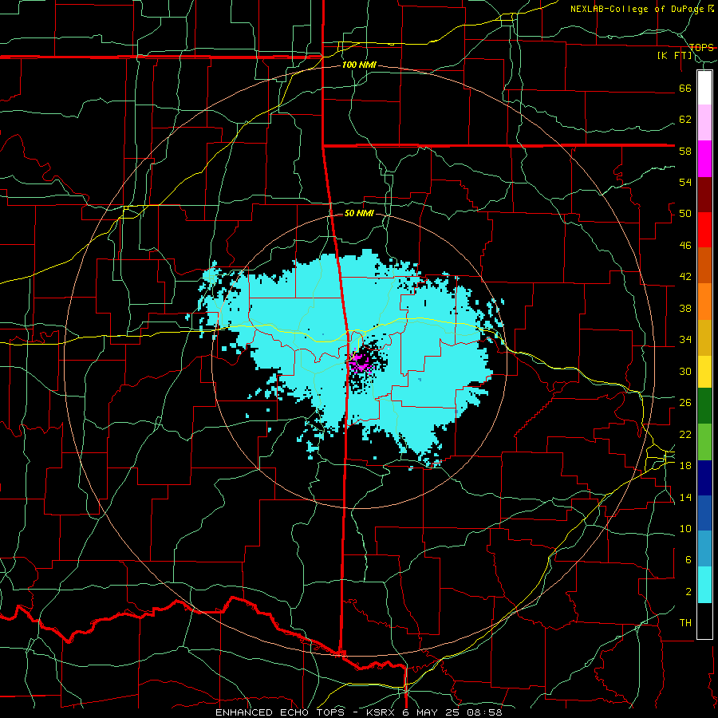Click the 100 NMI range ring label
Image resolution: width=718 pixels, height=718 pixels.
[359, 65]
